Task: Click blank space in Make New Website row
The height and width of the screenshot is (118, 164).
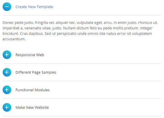Action: (105, 108)
